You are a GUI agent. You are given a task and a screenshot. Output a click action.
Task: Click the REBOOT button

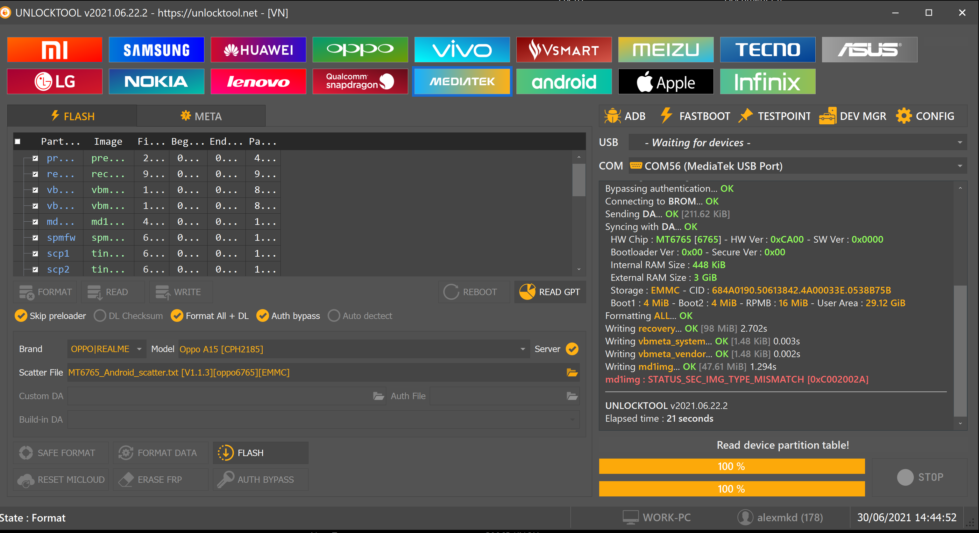point(473,292)
